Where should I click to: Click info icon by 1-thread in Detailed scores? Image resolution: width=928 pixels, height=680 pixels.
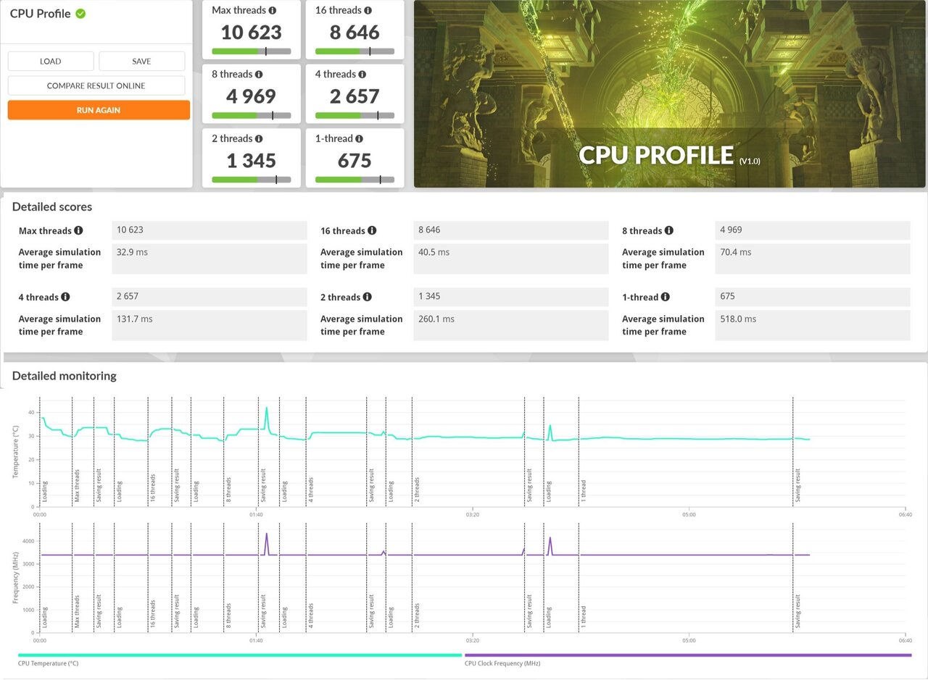click(666, 297)
